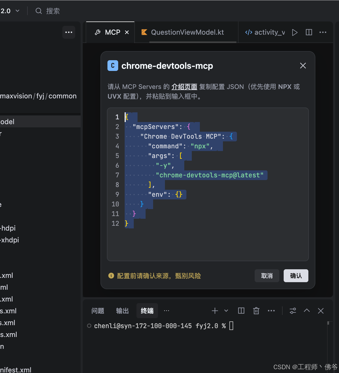Select the 终端 panel tab
The image size is (339, 373).
(x=147, y=311)
